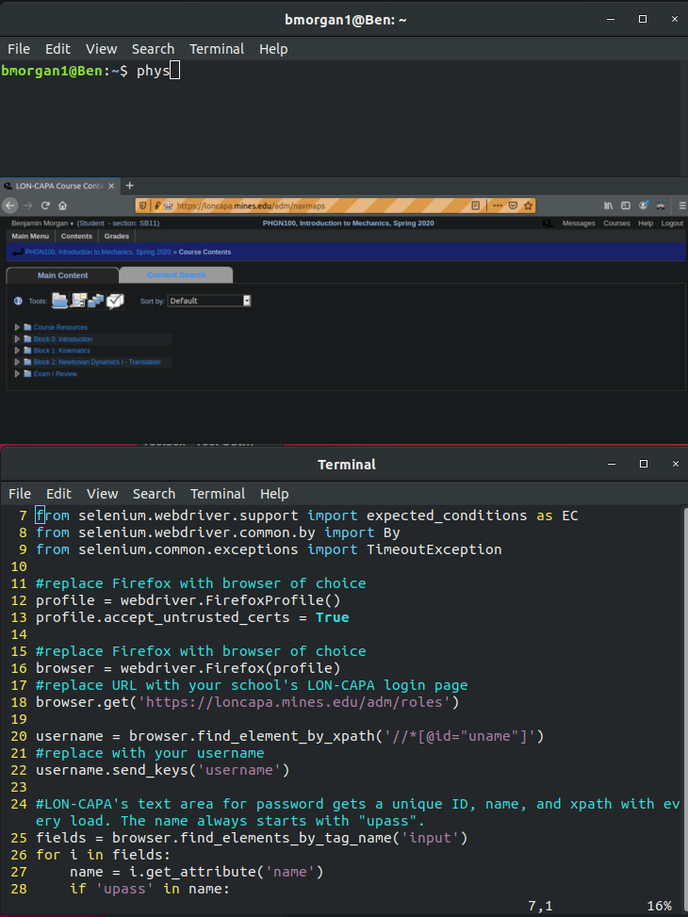Open Main Menu in LON-CAPA
688x917 pixels.
click(30, 237)
